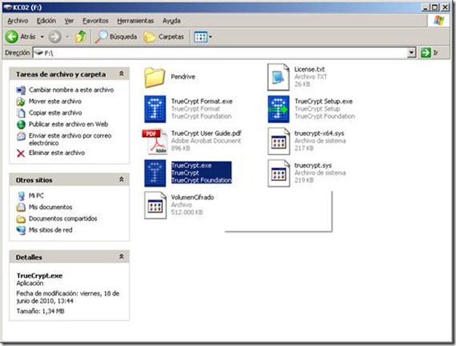The image size is (456, 346).
Task: Click the TrueCrypt User Guide.pdf file name
Action: click(206, 134)
